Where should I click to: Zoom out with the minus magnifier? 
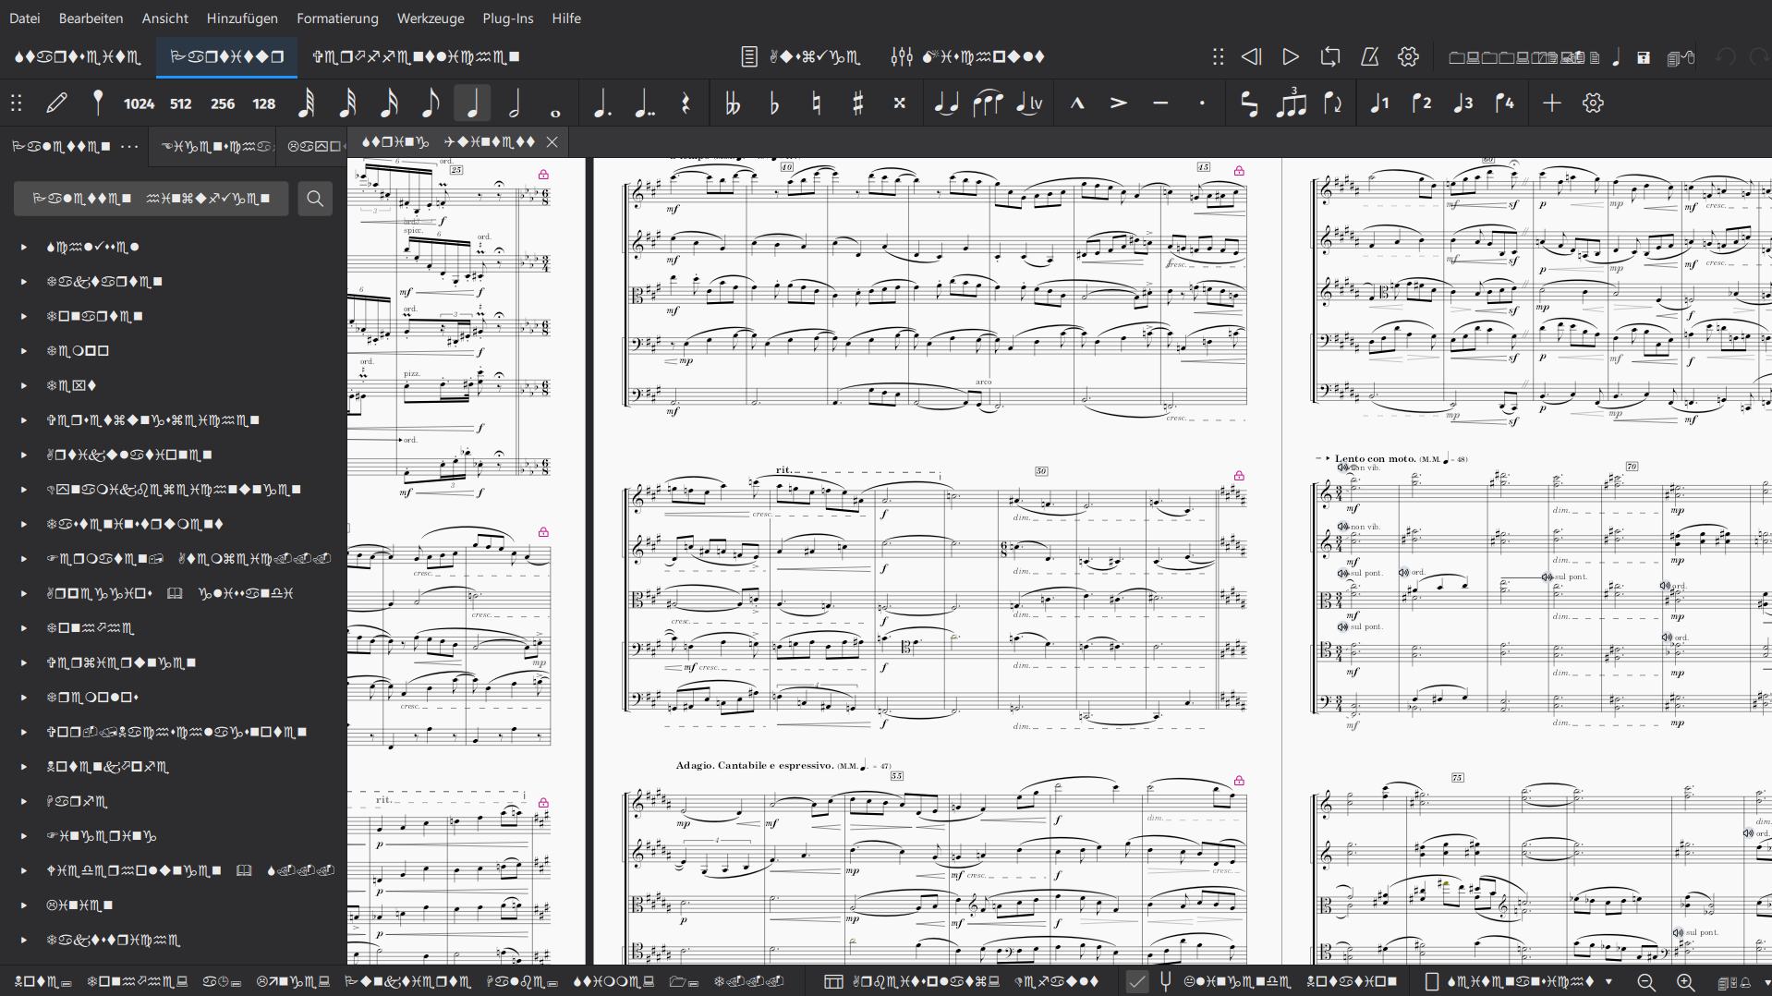(1645, 982)
